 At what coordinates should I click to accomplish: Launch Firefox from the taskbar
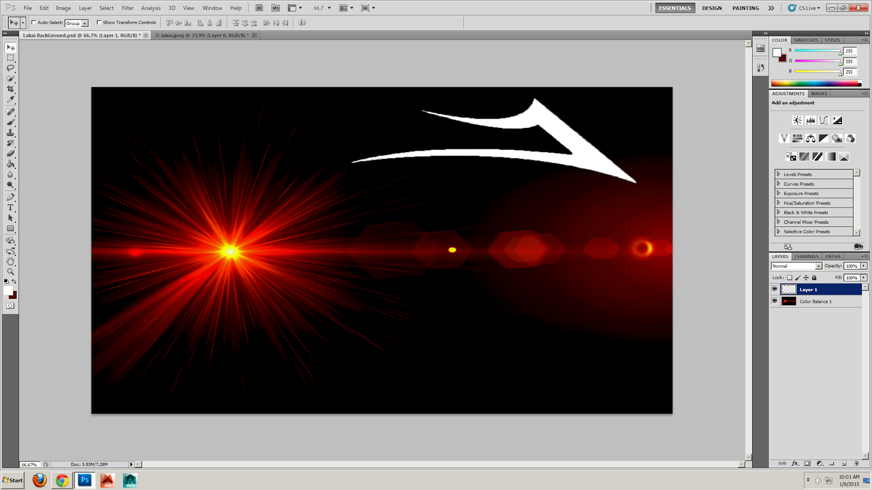39,480
